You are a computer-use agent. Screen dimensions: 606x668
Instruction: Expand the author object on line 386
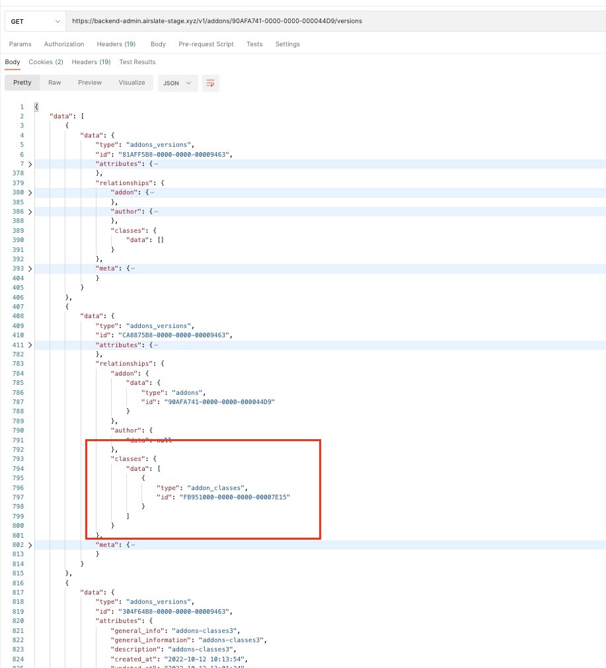[30, 211]
